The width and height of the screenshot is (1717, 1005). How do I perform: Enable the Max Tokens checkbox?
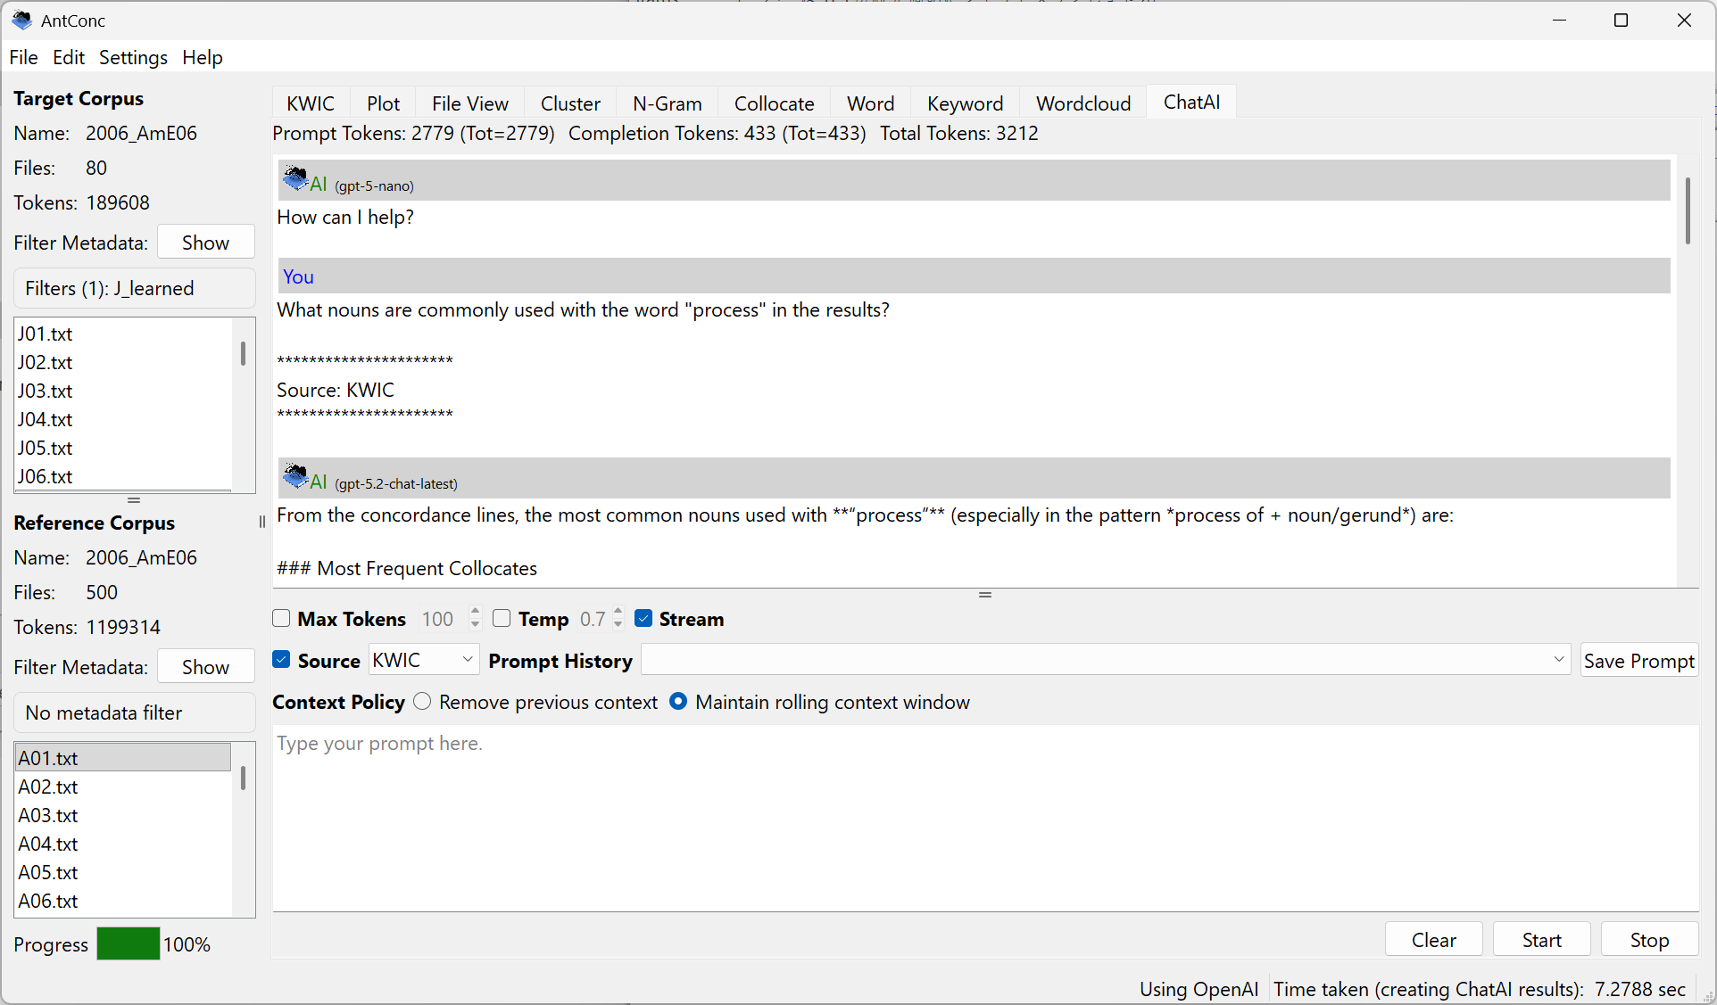(282, 619)
